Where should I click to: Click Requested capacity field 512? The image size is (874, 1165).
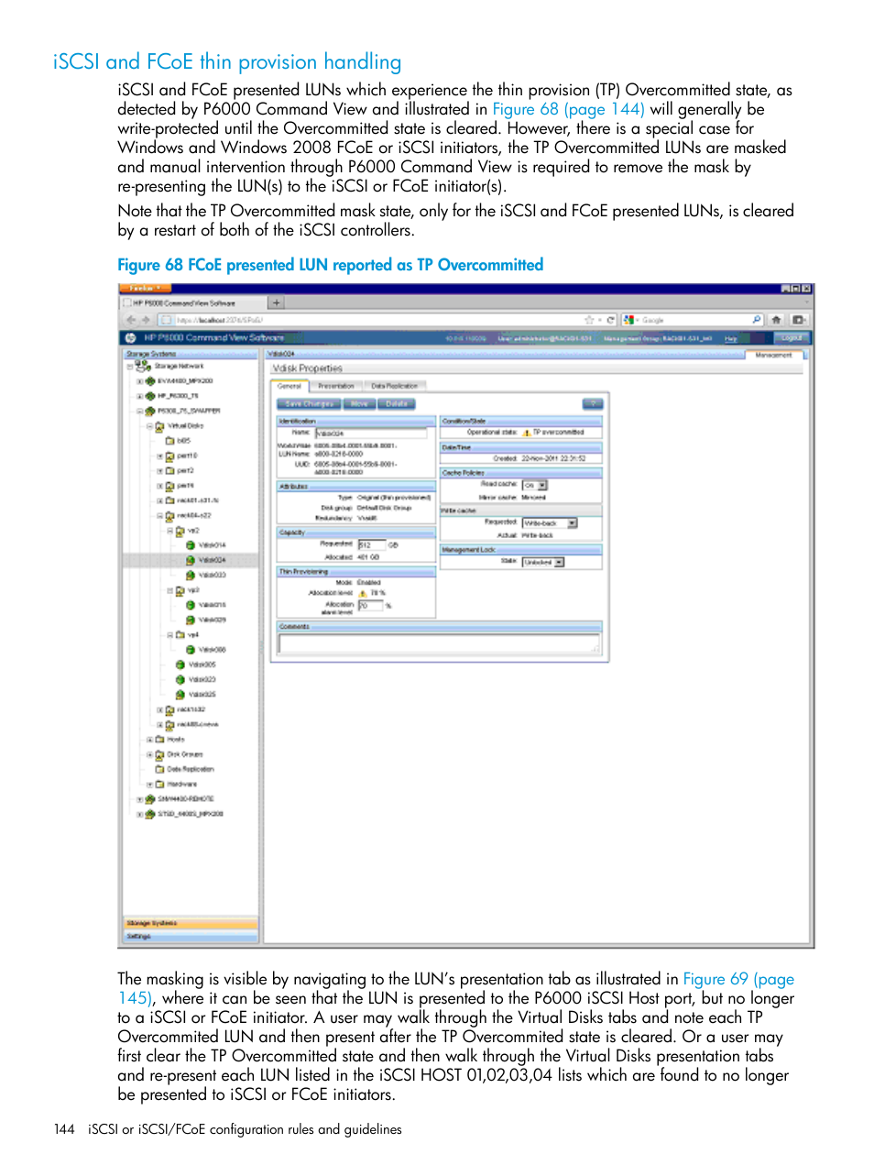(x=370, y=544)
